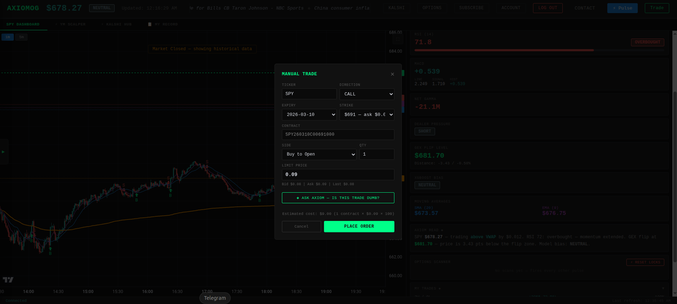This screenshot has width=677, height=304.
Task: Click the Kalshi nav button
Action: [x=397, y=8]
